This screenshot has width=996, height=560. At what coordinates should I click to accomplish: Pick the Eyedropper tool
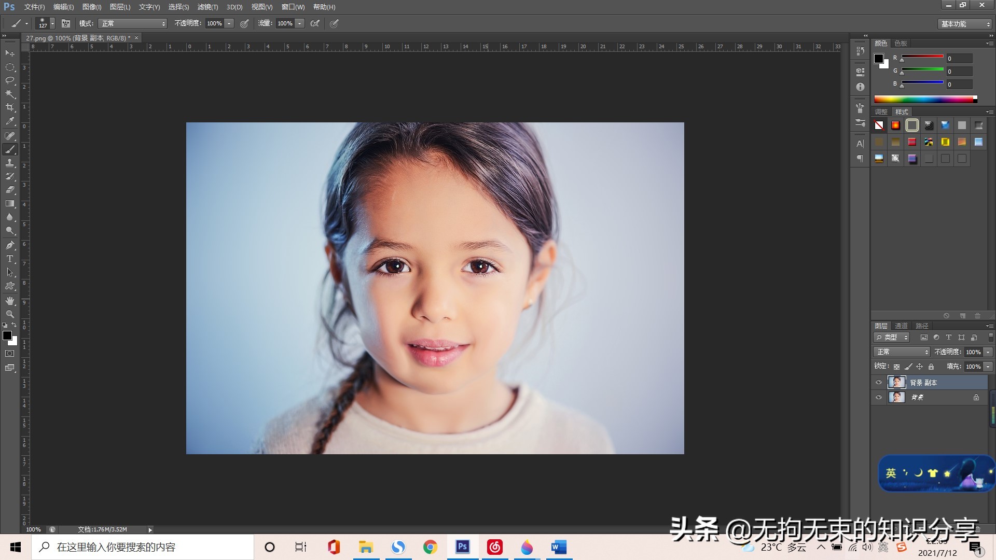(10, 121)
